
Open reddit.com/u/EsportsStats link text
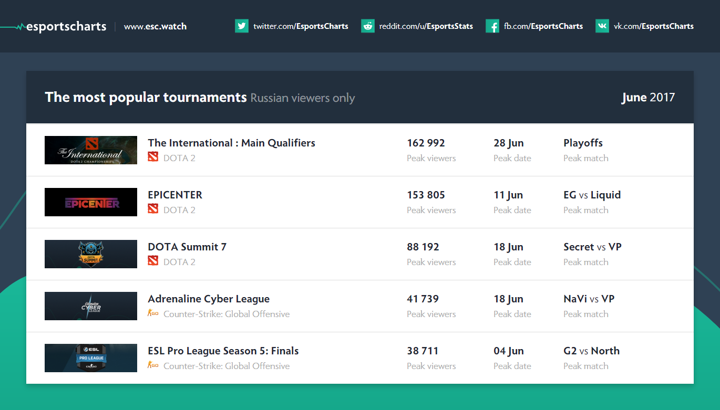point(426,26)
